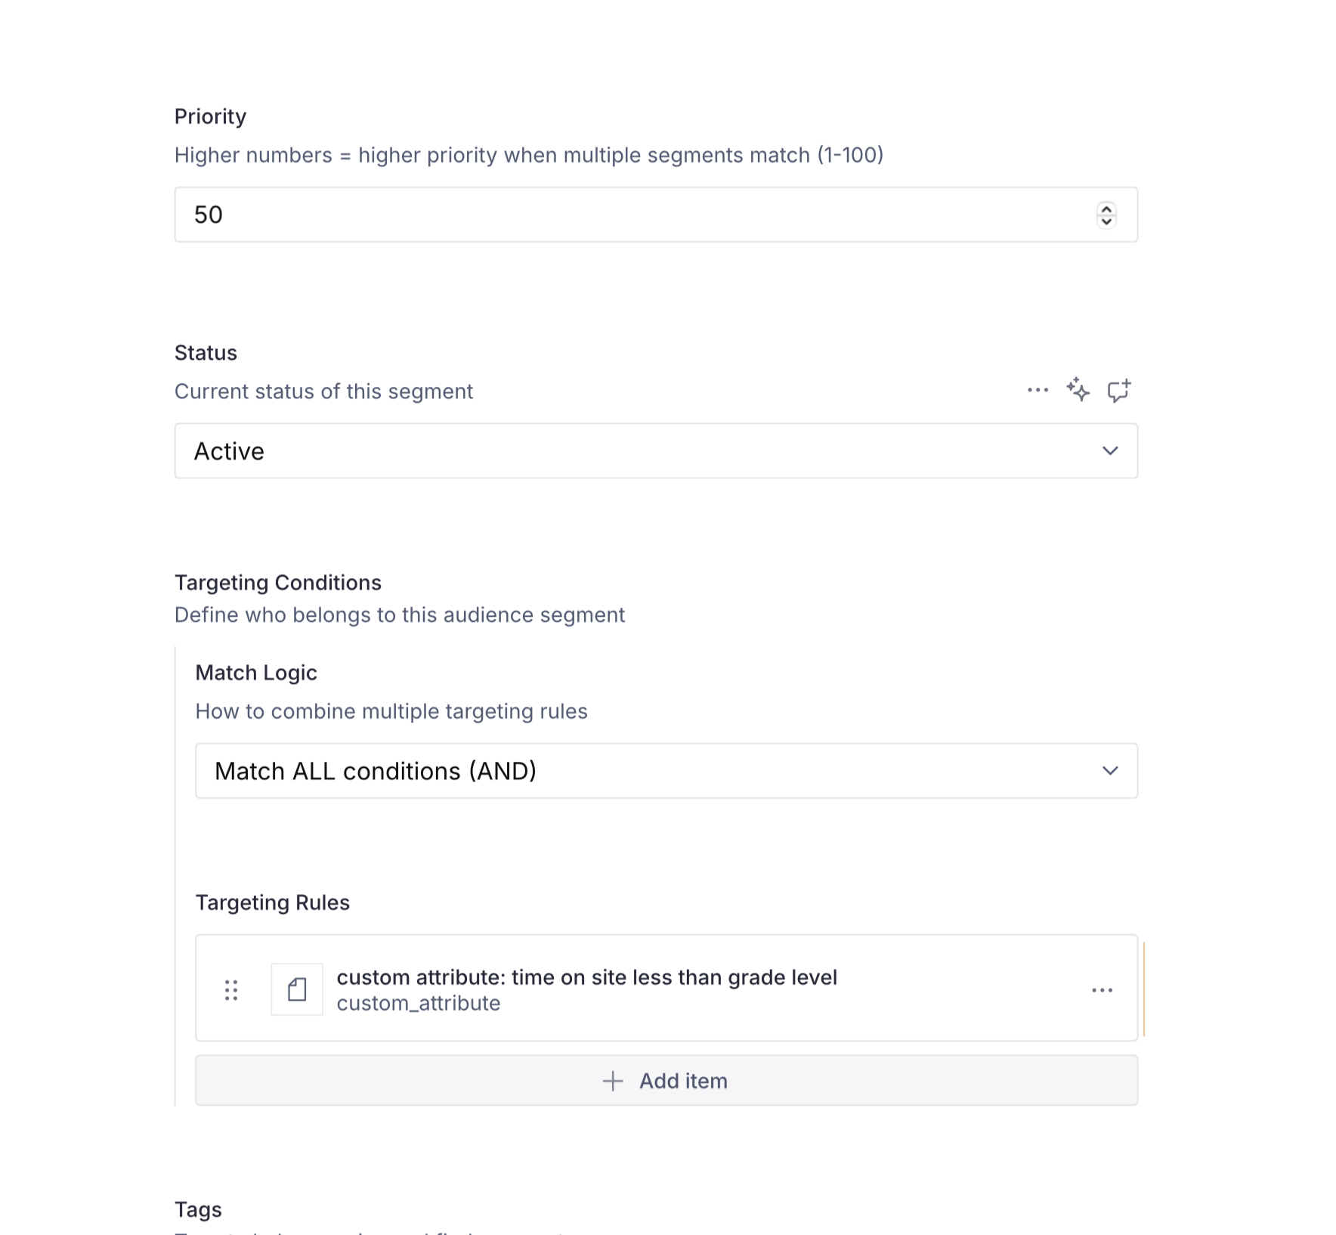Open the ellipsis menu on the targeting rule
The width and height of the screenshot is (1336, 1235).
click(x=1103, y=990)
